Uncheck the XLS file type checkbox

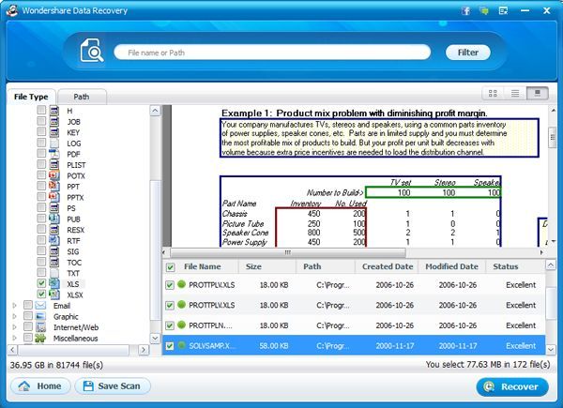click(41, 283)
